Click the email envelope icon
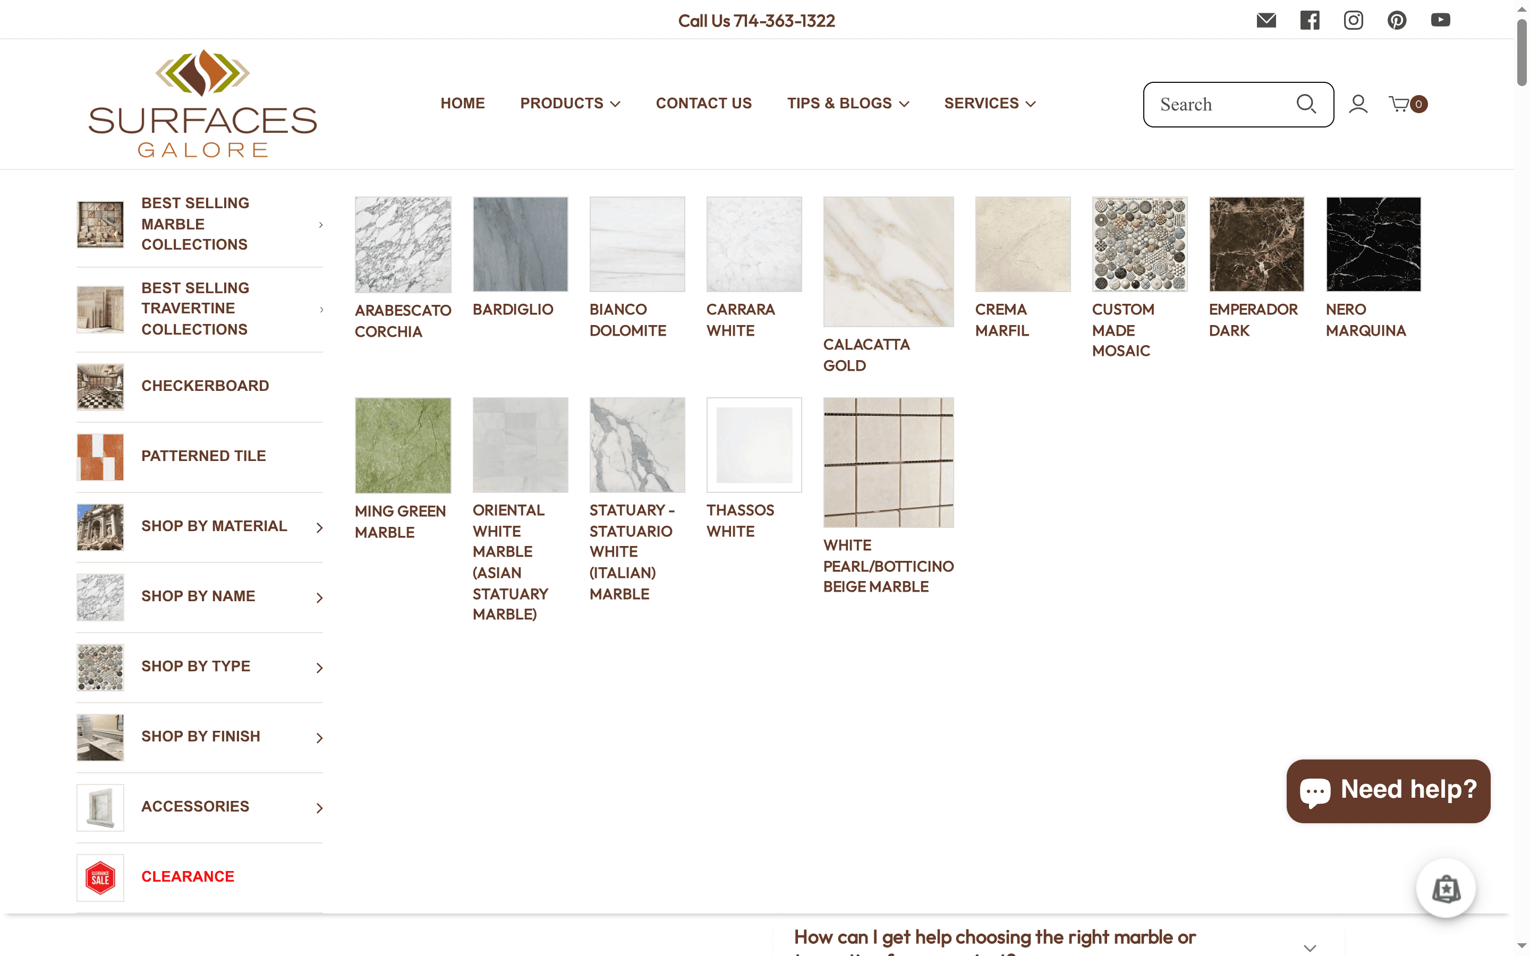 click(x=1266, y=20)
